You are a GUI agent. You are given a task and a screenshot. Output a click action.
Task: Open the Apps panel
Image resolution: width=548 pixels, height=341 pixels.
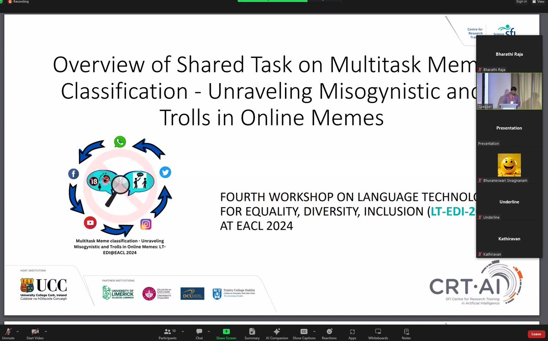pyautogui.click(x=352, y=334)
